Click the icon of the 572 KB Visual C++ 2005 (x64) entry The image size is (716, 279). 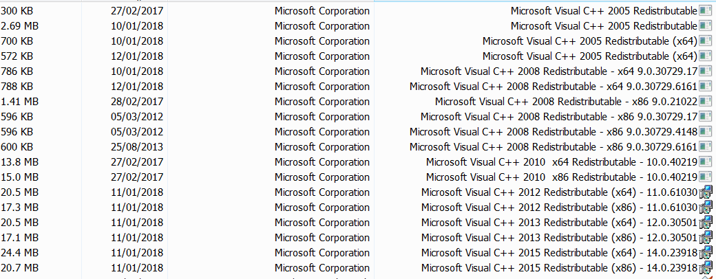click(x=706, y=56)
